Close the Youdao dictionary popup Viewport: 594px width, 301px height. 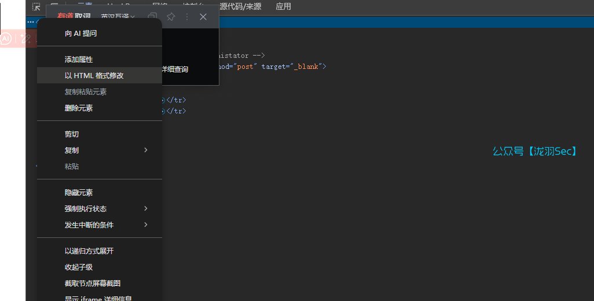click(x=203, y=17)
